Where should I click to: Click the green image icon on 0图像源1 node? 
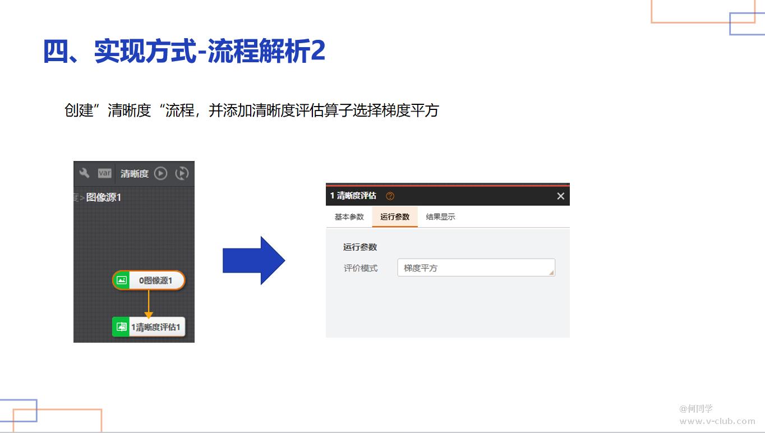(x=122, y=280)
